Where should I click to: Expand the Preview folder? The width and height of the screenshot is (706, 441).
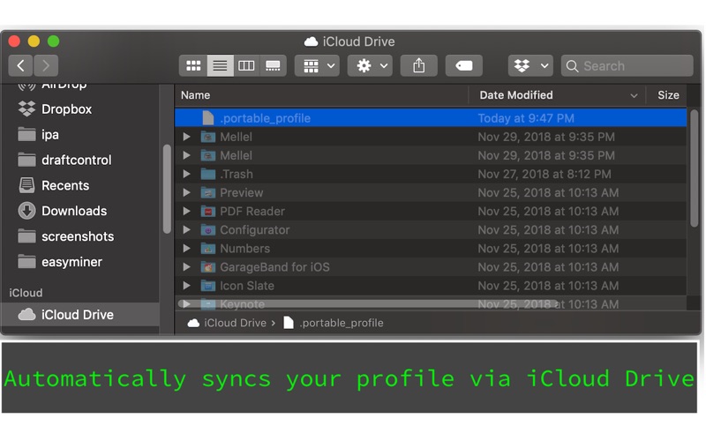pos(186,192)
